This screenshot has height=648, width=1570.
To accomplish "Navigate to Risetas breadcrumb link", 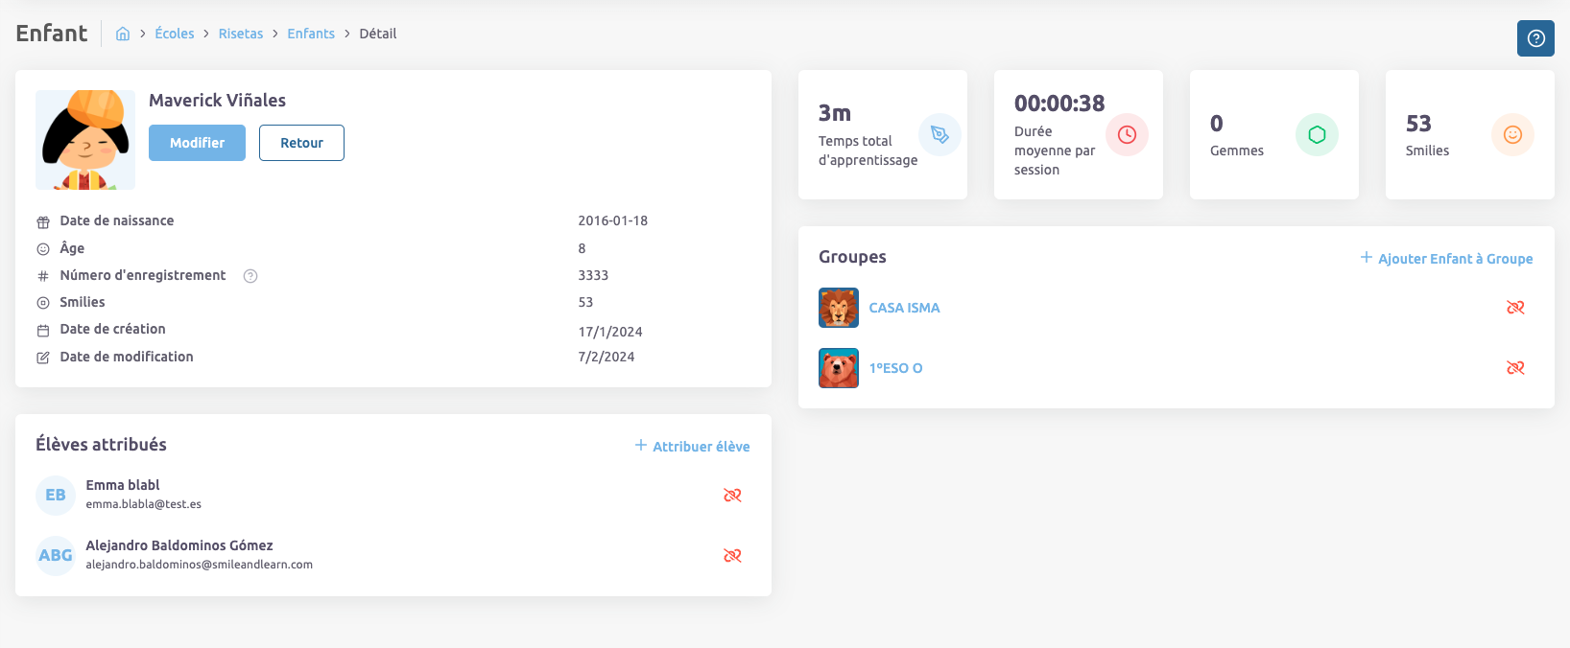I will 241,34.
